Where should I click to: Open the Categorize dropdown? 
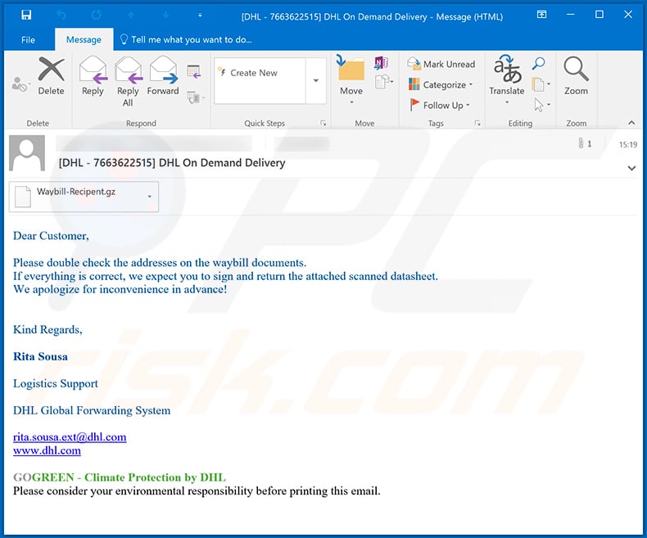pyautogui.click(x=441, y=84)
